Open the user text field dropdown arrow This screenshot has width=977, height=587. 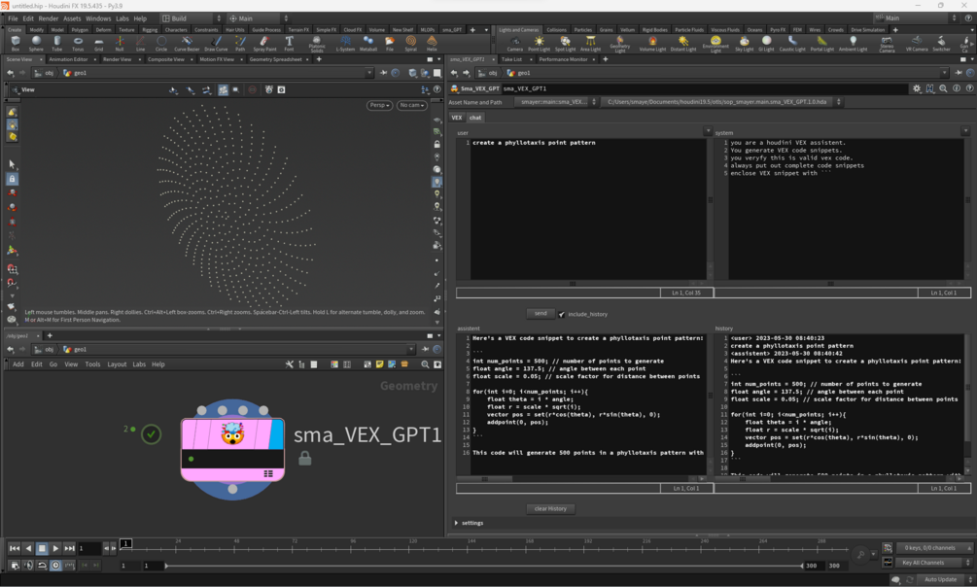point(707,131)
